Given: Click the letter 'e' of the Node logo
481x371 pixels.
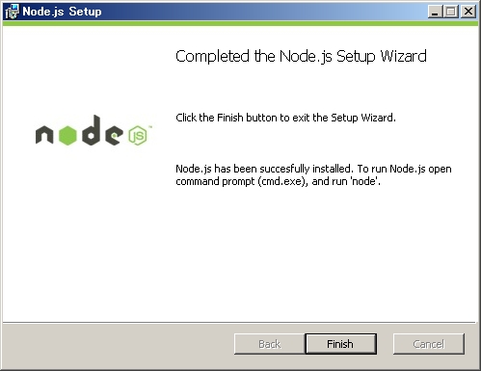Looking at the screenshot, I should (x=114, y=135).
